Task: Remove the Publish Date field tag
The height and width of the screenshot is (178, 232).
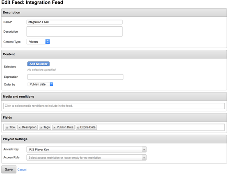Action: point(55,128)
